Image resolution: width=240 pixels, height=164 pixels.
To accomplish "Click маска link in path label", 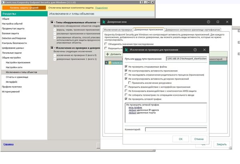I will [x=138, y=59].
